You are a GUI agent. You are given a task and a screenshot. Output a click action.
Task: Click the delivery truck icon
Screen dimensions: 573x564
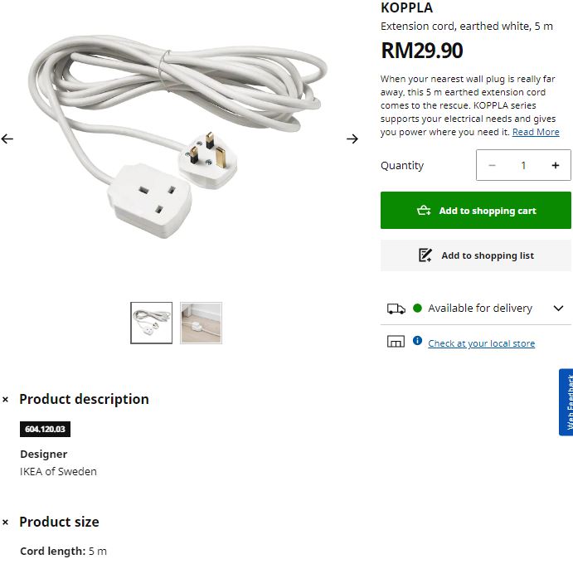tap(396, 309)
